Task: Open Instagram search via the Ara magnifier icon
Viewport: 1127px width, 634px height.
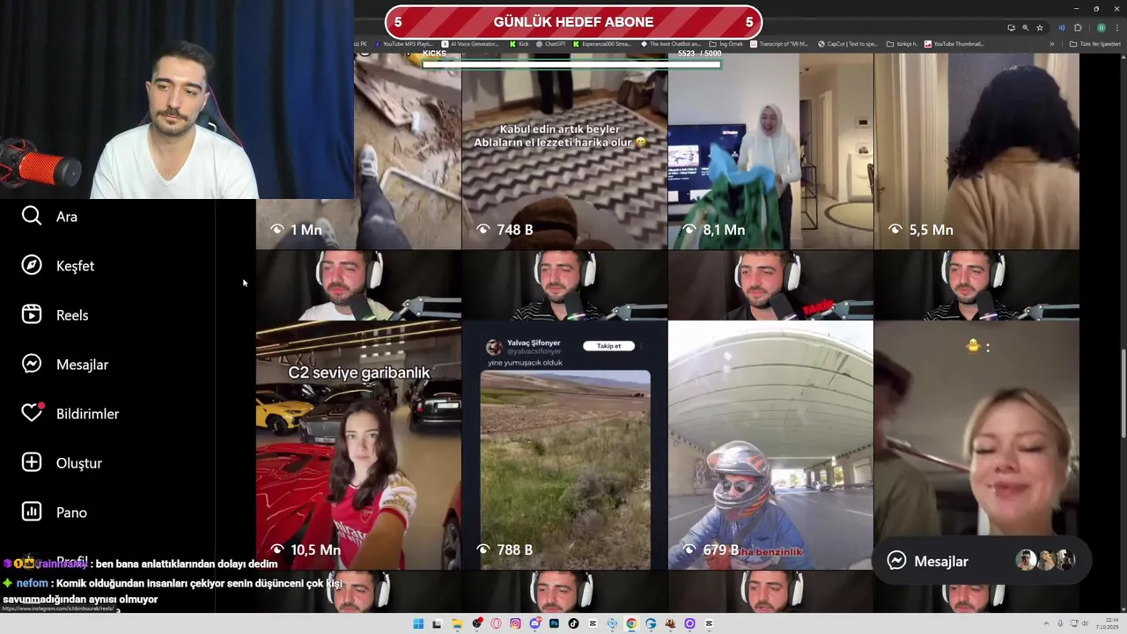Action: click(32, 216)
